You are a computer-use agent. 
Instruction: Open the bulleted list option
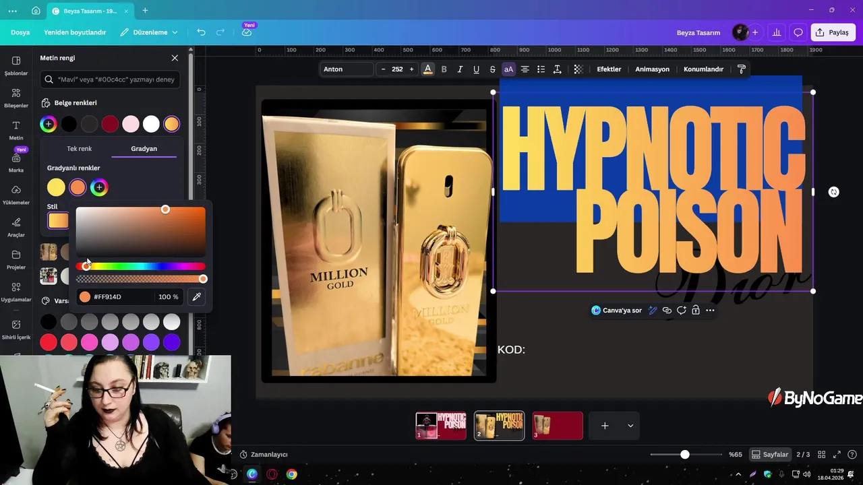[541, 69]
